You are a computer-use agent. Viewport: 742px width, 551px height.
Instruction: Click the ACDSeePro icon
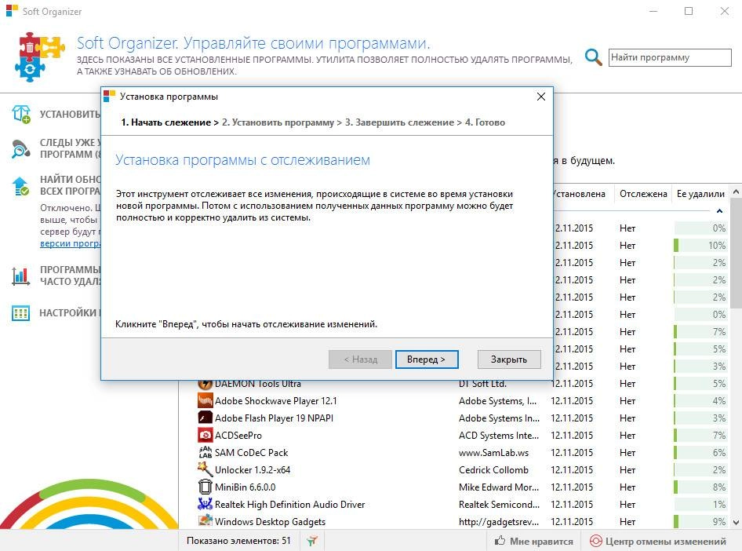(x=205, y=435)
